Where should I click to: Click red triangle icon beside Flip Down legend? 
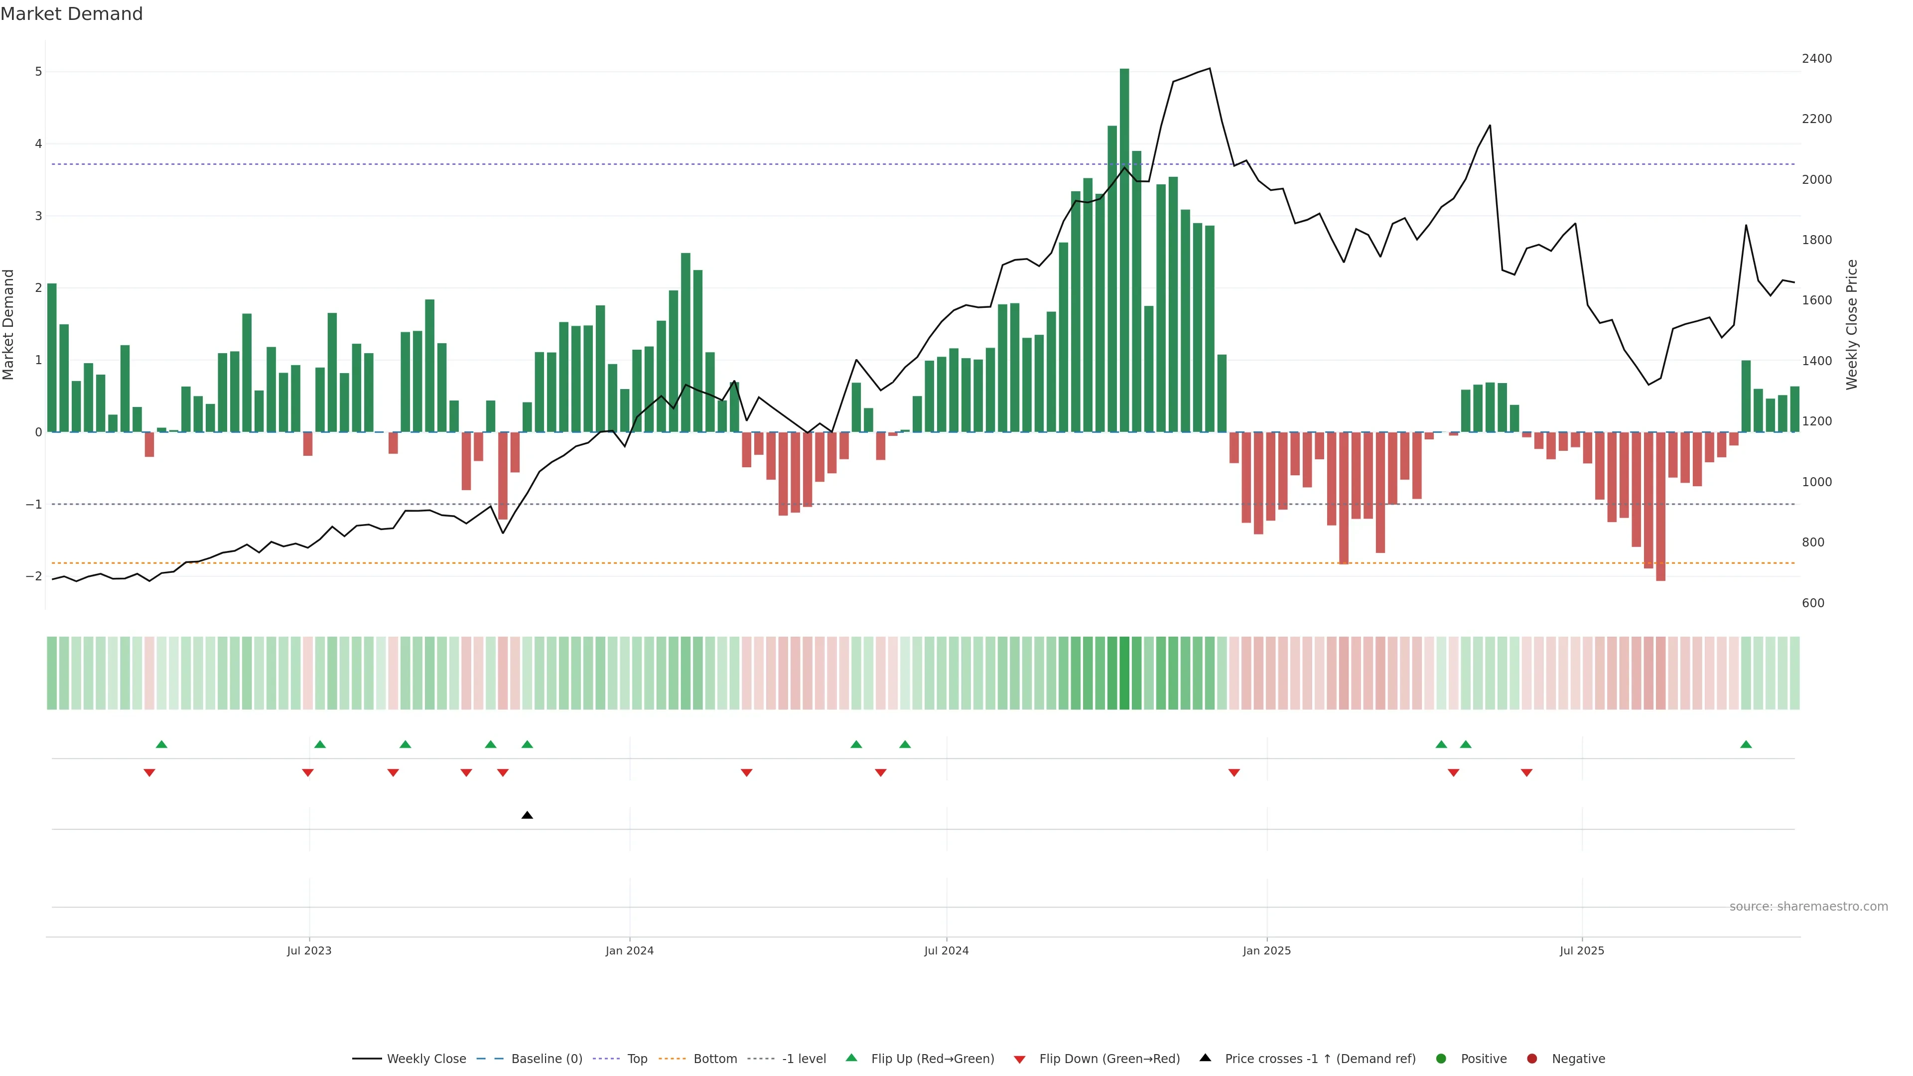click(x=1020, y=1059)
